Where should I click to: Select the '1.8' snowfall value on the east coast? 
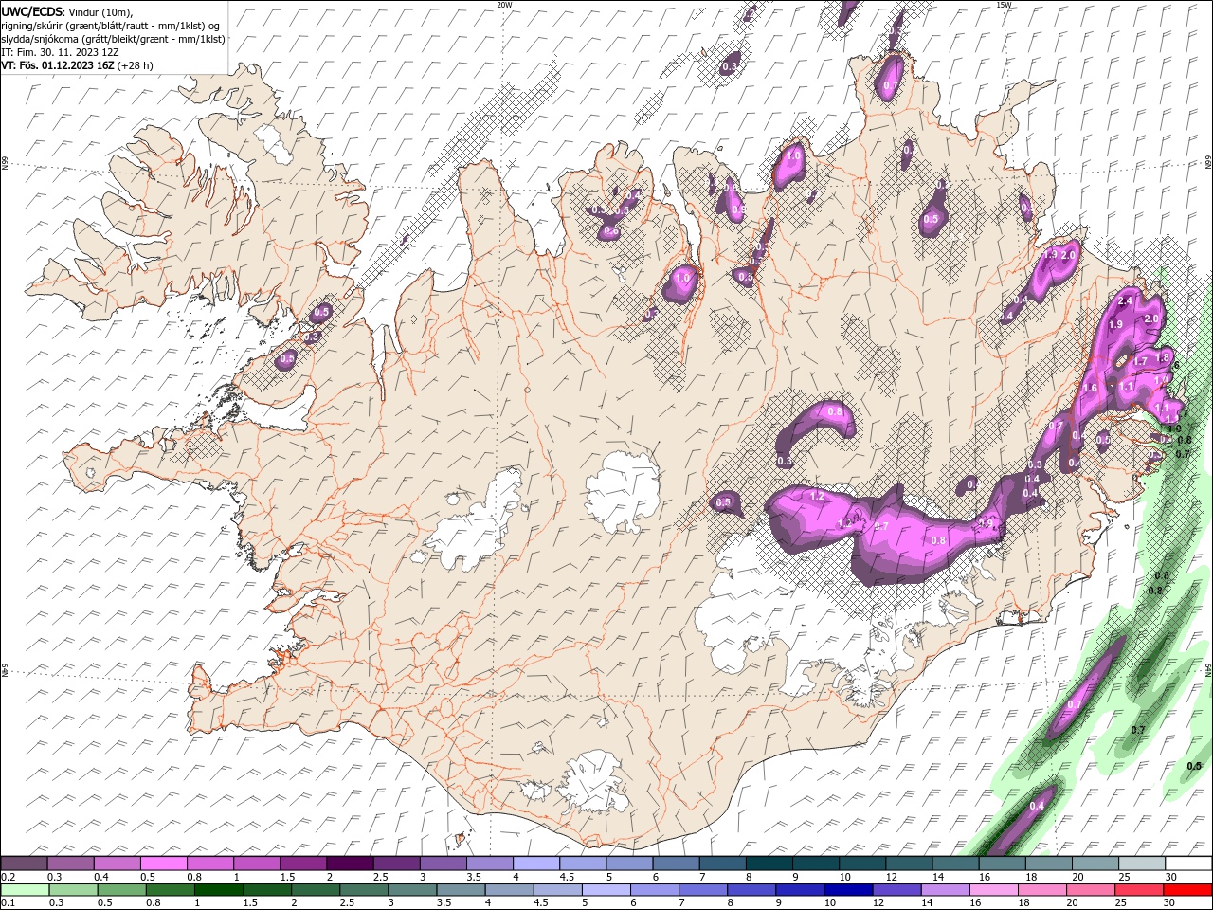tap(1163, 356)
